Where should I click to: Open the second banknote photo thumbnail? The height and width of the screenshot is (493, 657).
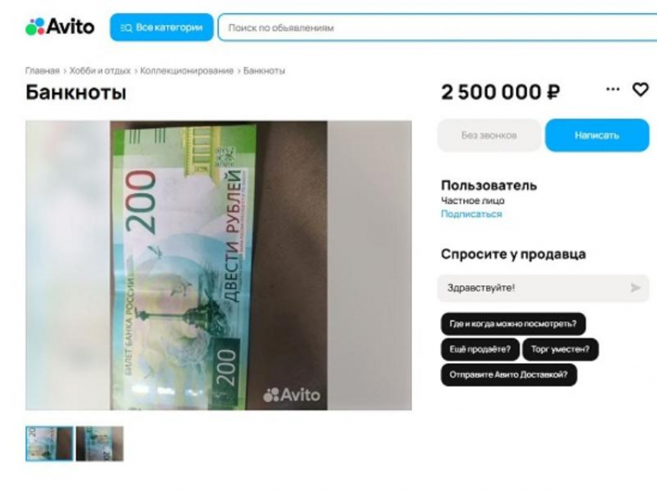(100, 444)
